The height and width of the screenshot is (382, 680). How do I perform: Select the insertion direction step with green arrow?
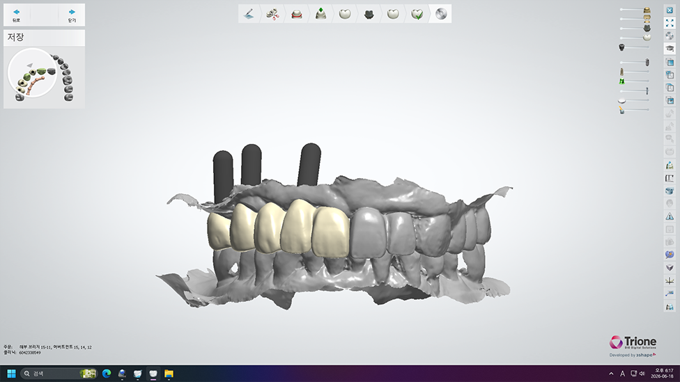coord(320,14)
